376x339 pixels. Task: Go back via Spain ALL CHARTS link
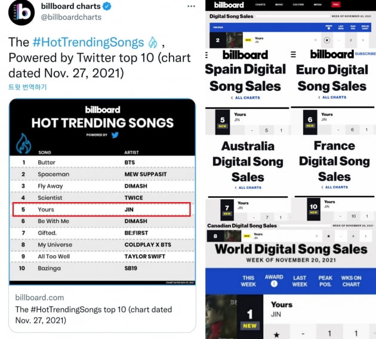(245, 98)
